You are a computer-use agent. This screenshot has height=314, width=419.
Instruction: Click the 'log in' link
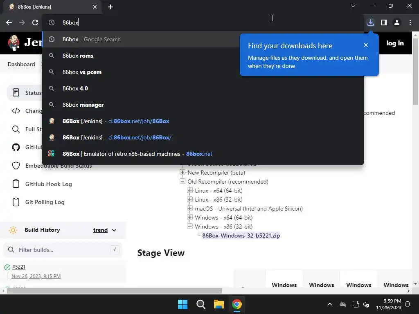click(395, 43)
